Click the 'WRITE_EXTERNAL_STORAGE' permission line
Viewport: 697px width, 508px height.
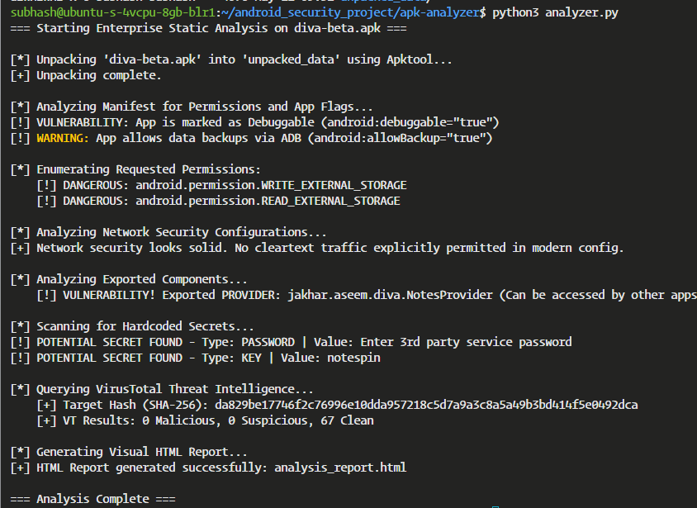222,185
